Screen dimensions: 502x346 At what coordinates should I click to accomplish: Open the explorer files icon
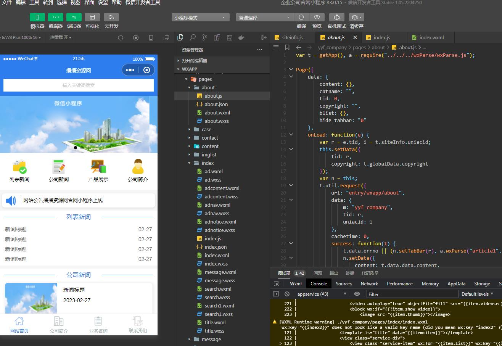pyautogui.click(x=180, y=37)
